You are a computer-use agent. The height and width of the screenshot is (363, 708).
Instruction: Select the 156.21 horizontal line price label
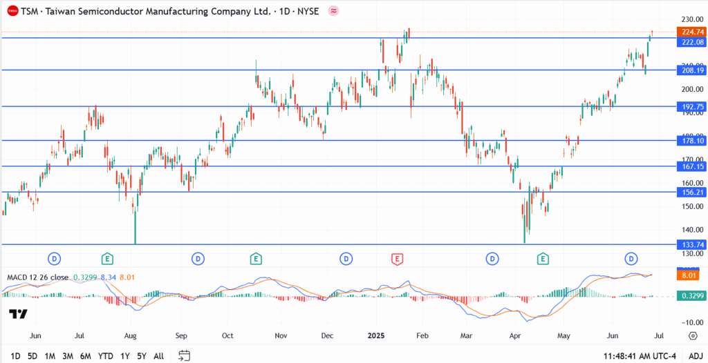(691, 192)
